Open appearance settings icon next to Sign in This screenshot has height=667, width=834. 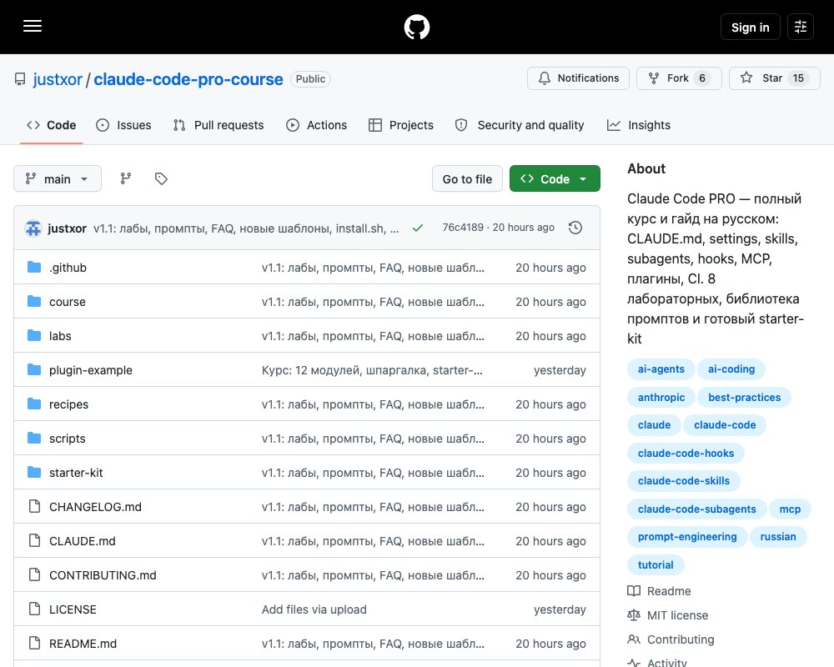pos(801,27)
